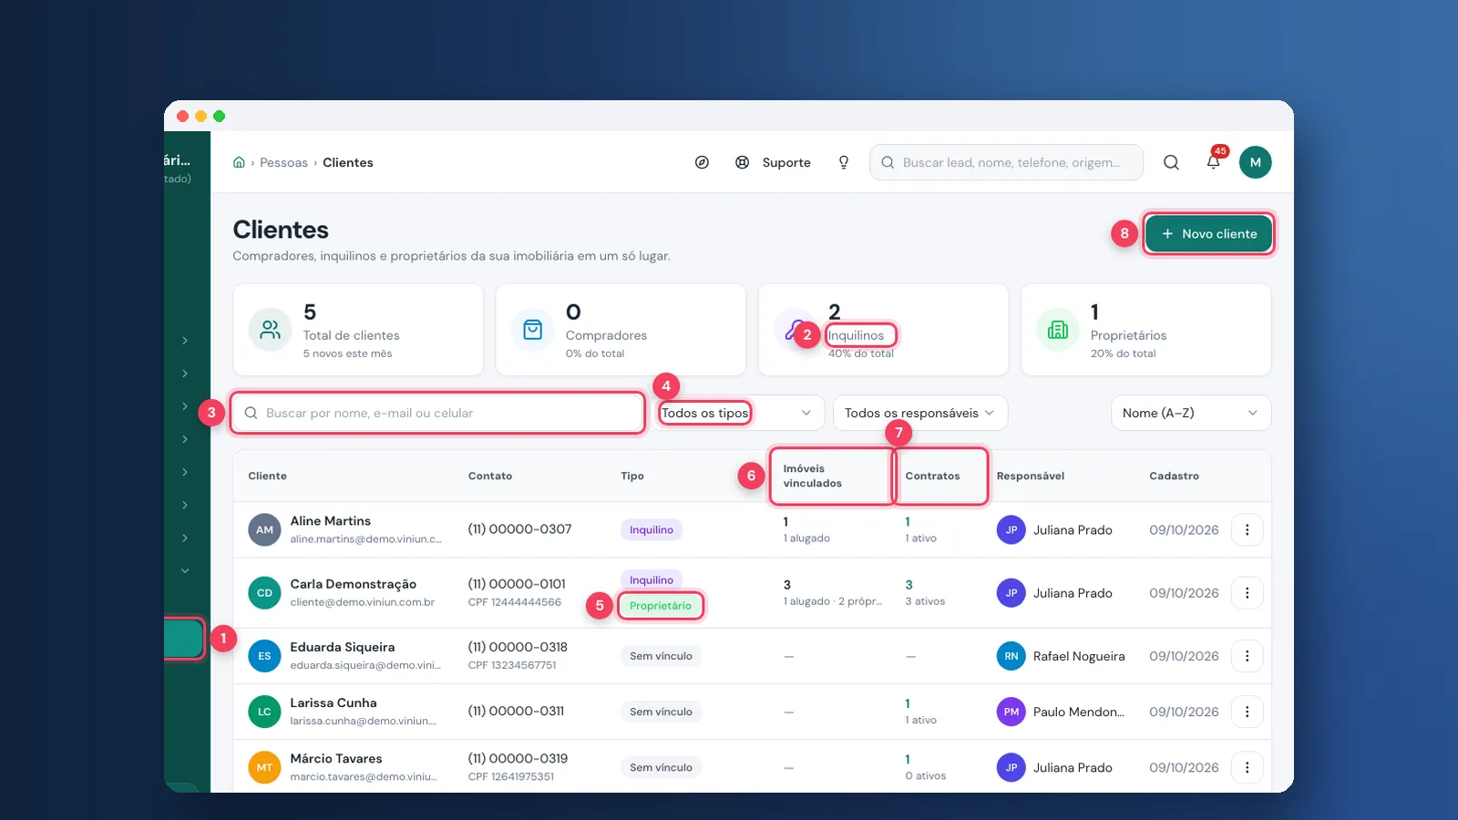Open row actions menu for Márcio Tavares

pos(1247,767)
